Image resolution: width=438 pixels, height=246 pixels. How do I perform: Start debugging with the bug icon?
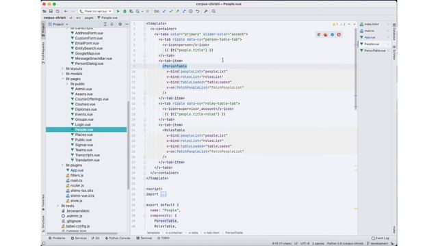125,11
